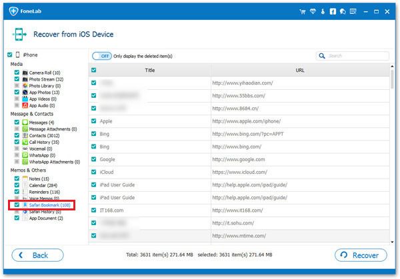Uncheck the Google bookmark row checkbox
The image size is (400, 279).
click(x=93, y=159)
